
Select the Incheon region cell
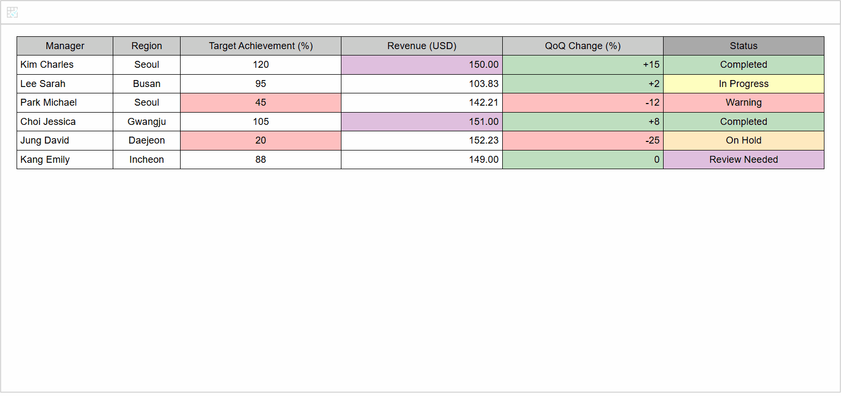[146, 160]
